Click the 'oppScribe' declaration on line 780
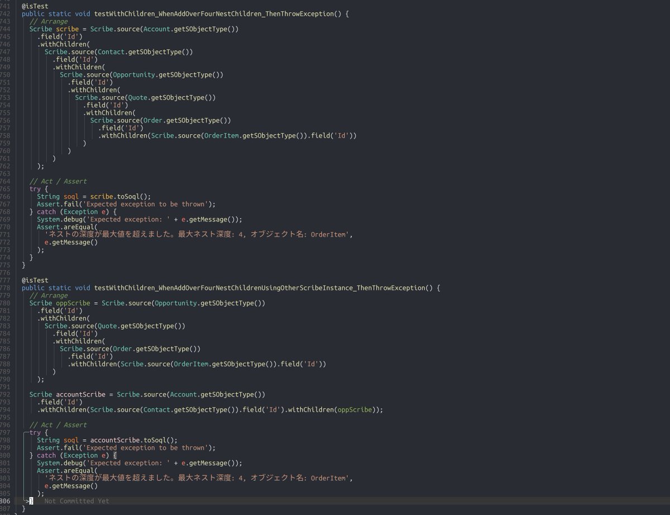 pyautogui.click(x=73, y=303)
